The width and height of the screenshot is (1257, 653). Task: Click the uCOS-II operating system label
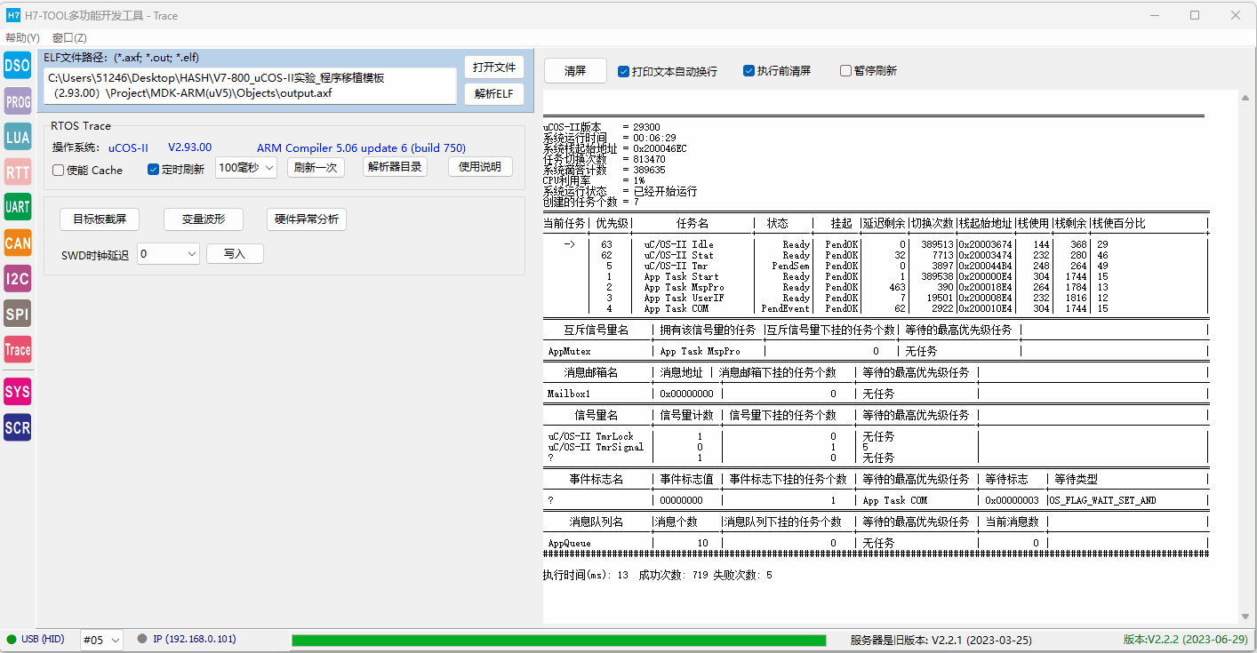(x=128, y=148)
